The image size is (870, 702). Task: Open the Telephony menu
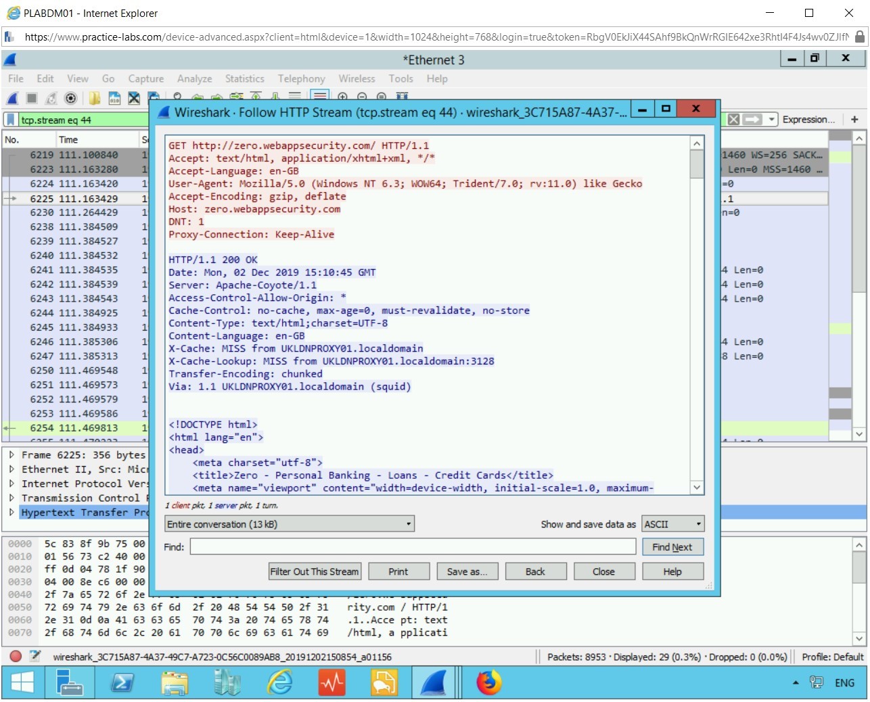(302, 78)
